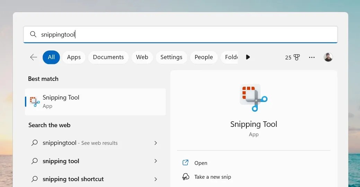Click the small Snipping Tool icon in results
The width and height of the screenshot is (360, 187).
pyautogui.click(x=35, y=102)
